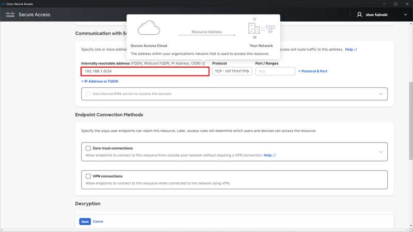Expand the internal DNS server section chevron
Viewport: 413px width, 232px height.
(380, 94)
